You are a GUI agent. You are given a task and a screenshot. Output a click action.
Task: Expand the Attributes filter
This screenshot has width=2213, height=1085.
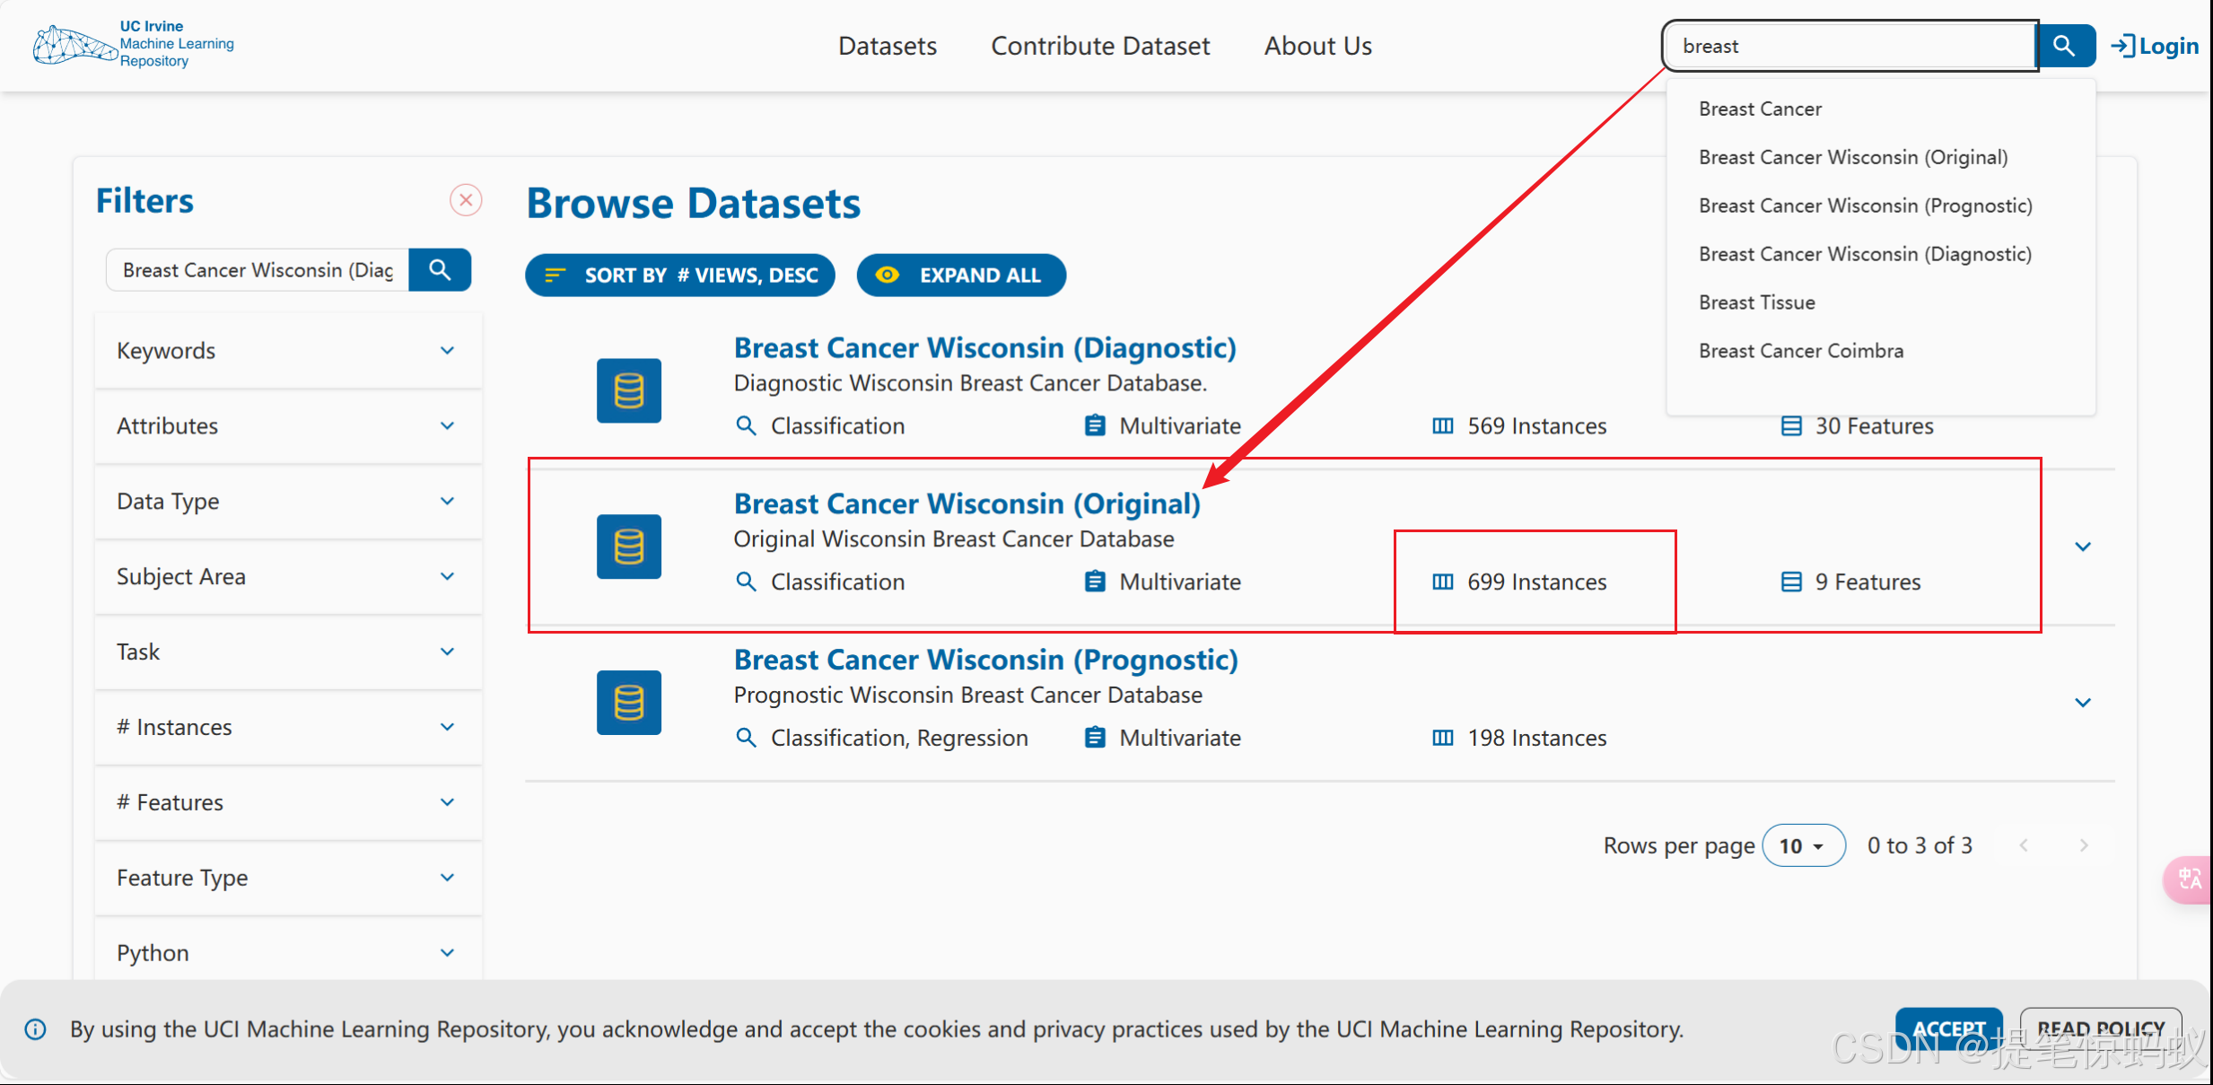click(288, 426)
